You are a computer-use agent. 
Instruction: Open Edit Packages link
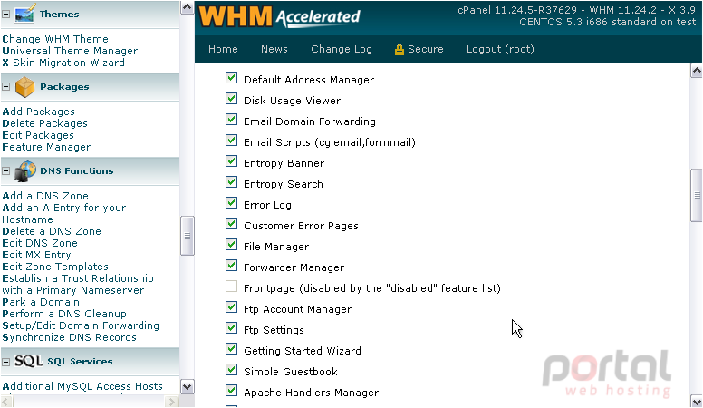click(38, 135)
